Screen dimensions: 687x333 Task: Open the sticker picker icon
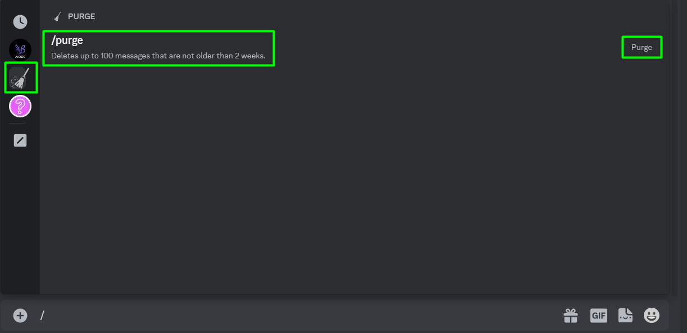[x=625, y=316]
